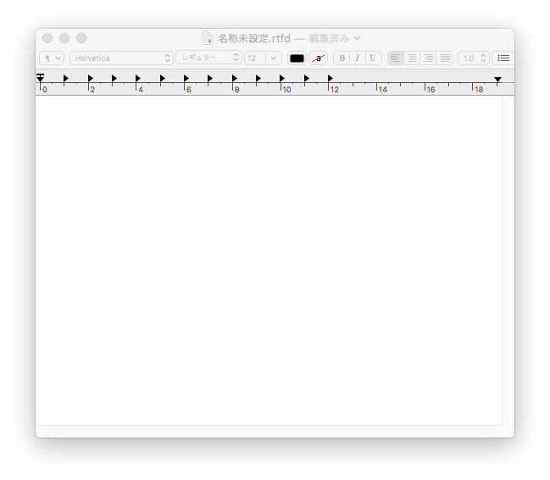Toggle italic formatting
The image size is (550, 480).
(x=358, y=58)
